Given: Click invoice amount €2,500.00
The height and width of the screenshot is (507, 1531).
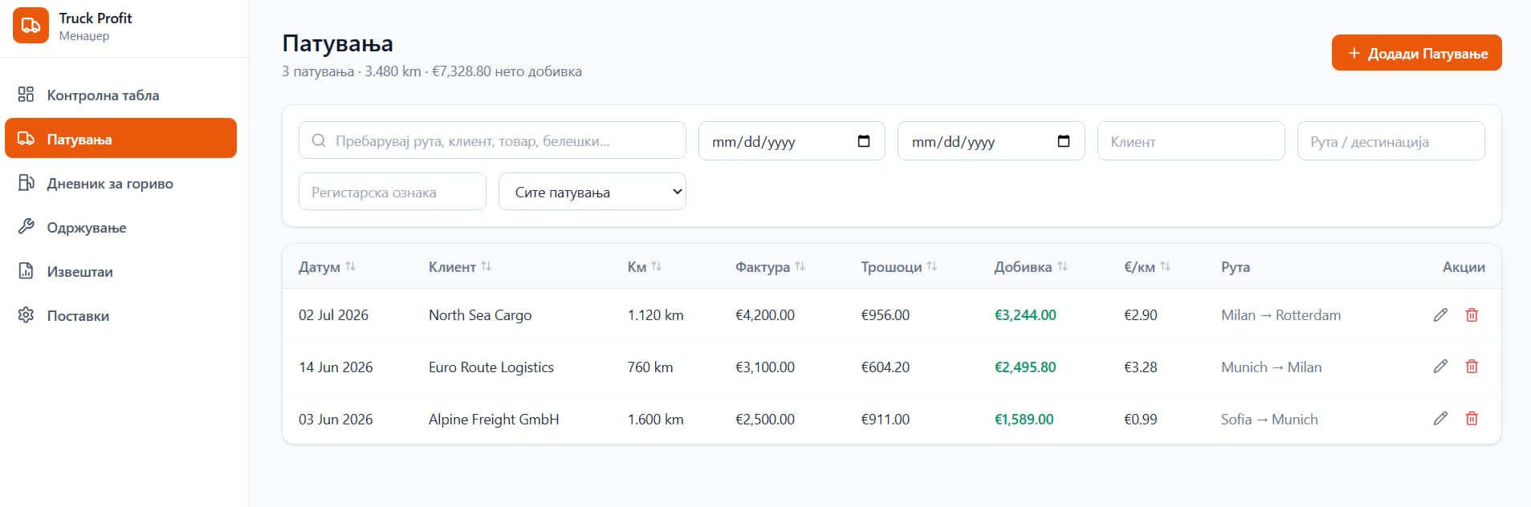Looking at the screenshot, I should pyautogui.click(x=765, y=420).
